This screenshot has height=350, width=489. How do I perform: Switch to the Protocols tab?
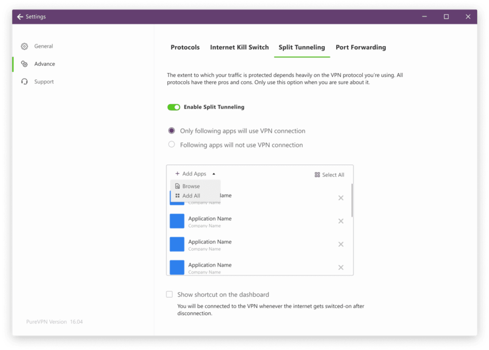point(185,47)
